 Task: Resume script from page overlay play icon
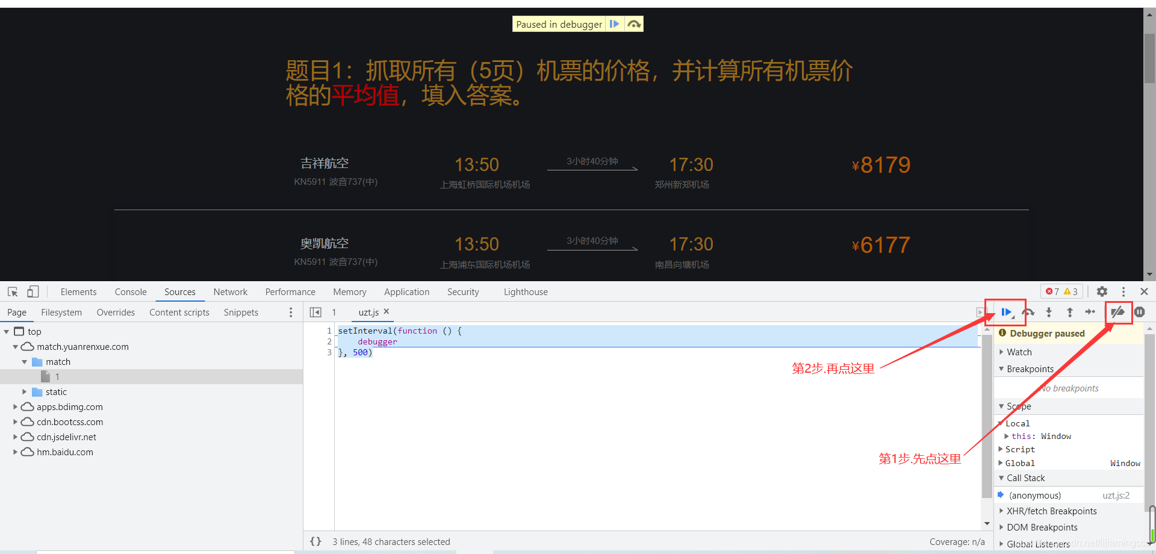(615, 24)
